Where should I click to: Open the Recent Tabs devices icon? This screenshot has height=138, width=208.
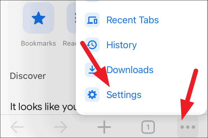click(92, 20)
